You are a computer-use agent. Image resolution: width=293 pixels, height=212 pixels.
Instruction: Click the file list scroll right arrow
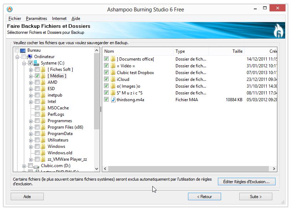(x=274, y=169)
